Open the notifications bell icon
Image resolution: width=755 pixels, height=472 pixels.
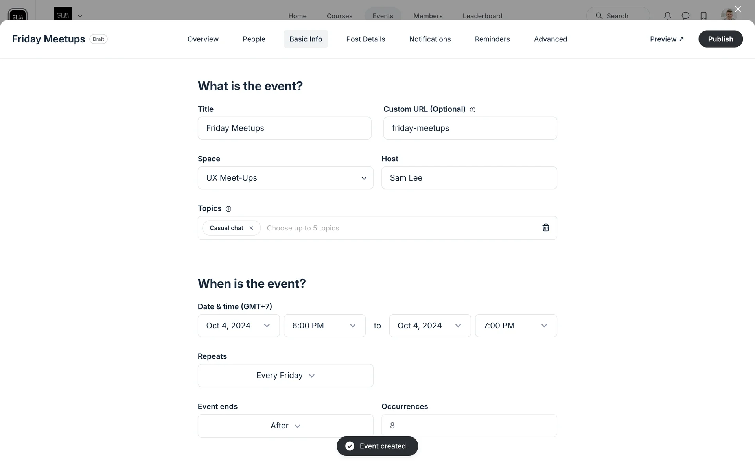point(667,16)
